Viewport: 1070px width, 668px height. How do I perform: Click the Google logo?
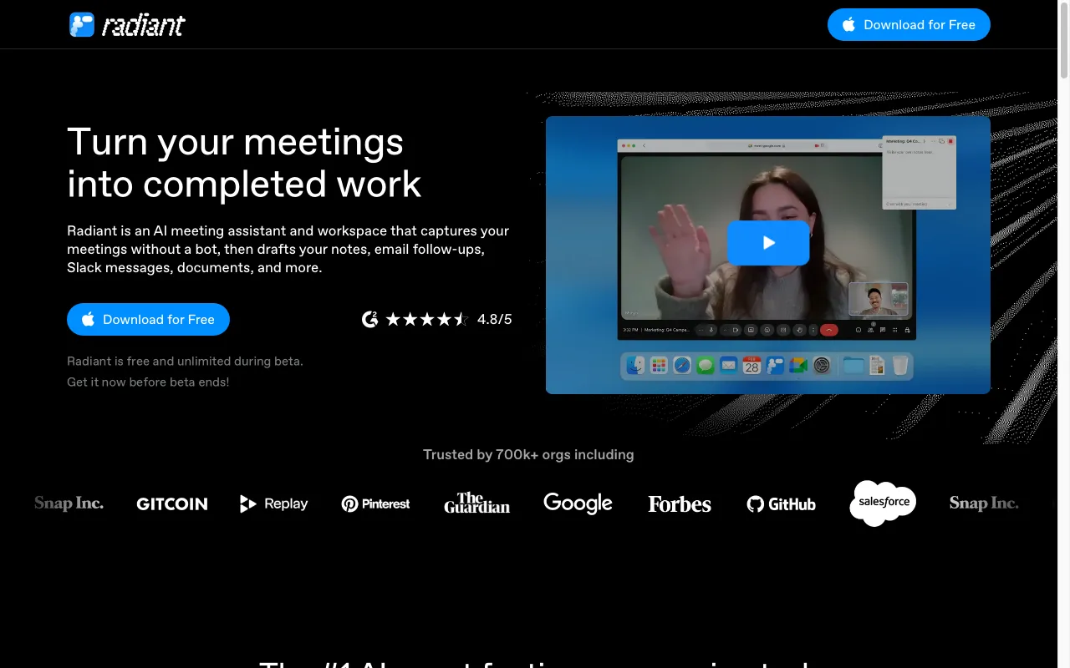click(x=578, y=504)
